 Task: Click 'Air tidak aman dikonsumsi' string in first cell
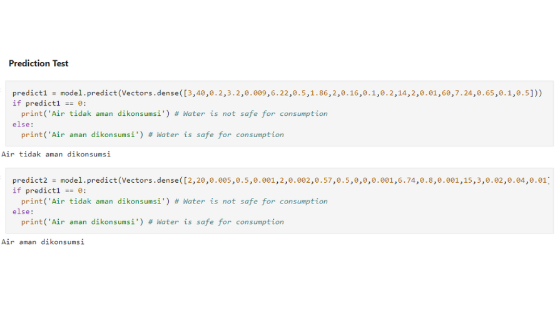(x=106, y=114)
